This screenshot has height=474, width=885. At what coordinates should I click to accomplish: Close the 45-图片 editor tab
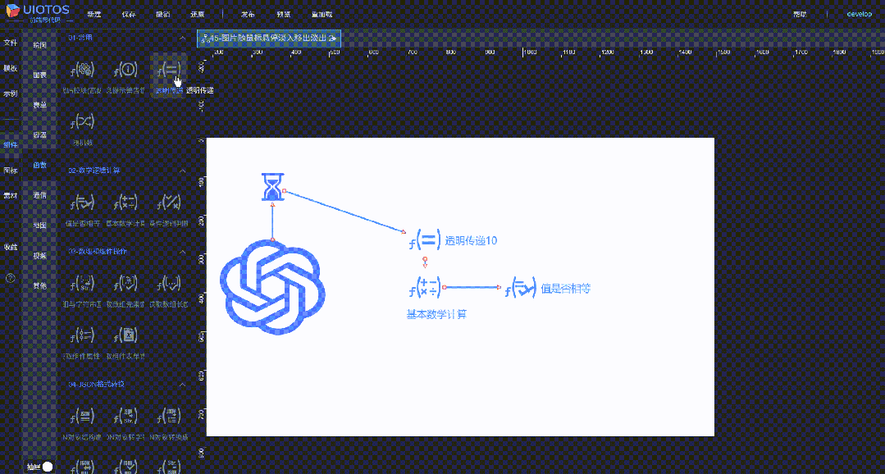332,39
